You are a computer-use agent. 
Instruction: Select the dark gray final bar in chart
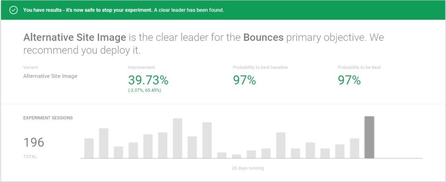pos(369,137)
